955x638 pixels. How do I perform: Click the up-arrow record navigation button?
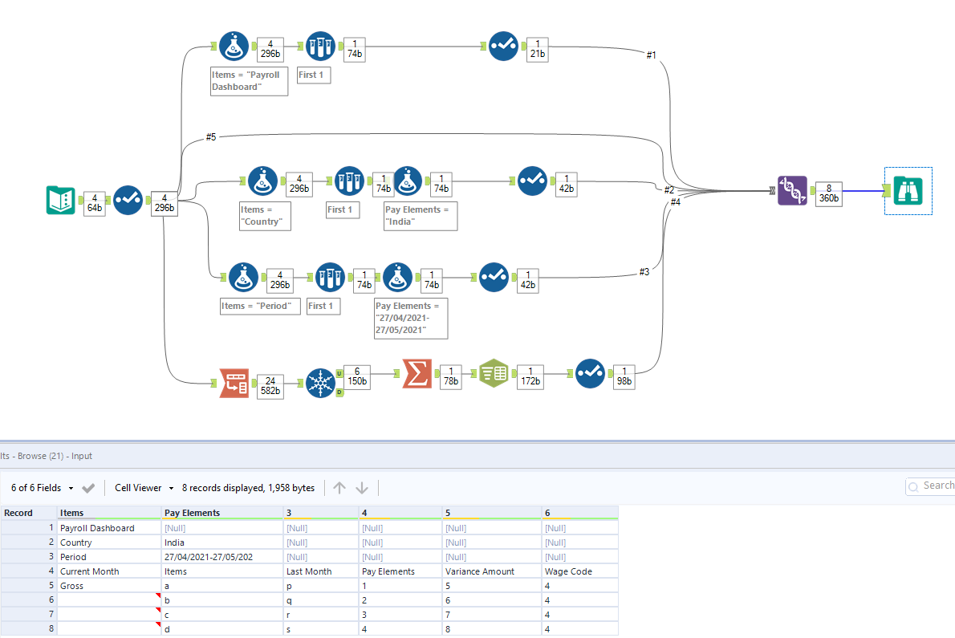click(x=339, y=486)
